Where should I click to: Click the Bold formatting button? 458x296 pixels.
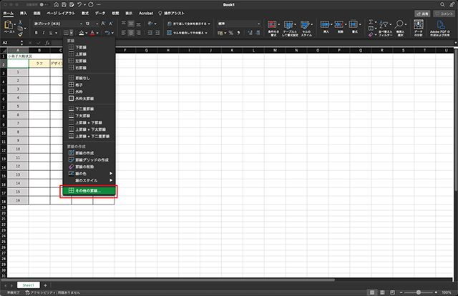36,32
